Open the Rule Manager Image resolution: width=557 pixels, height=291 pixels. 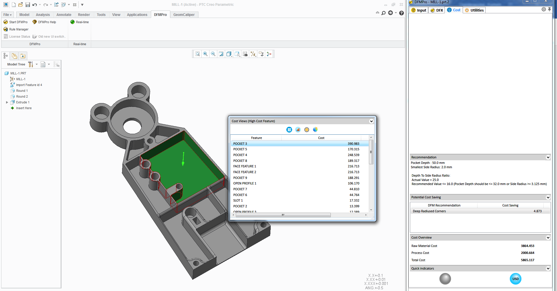[x=16, y=29]
